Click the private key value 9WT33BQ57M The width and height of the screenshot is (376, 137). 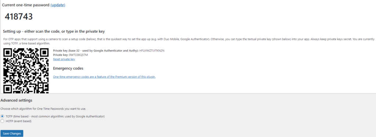79,55
